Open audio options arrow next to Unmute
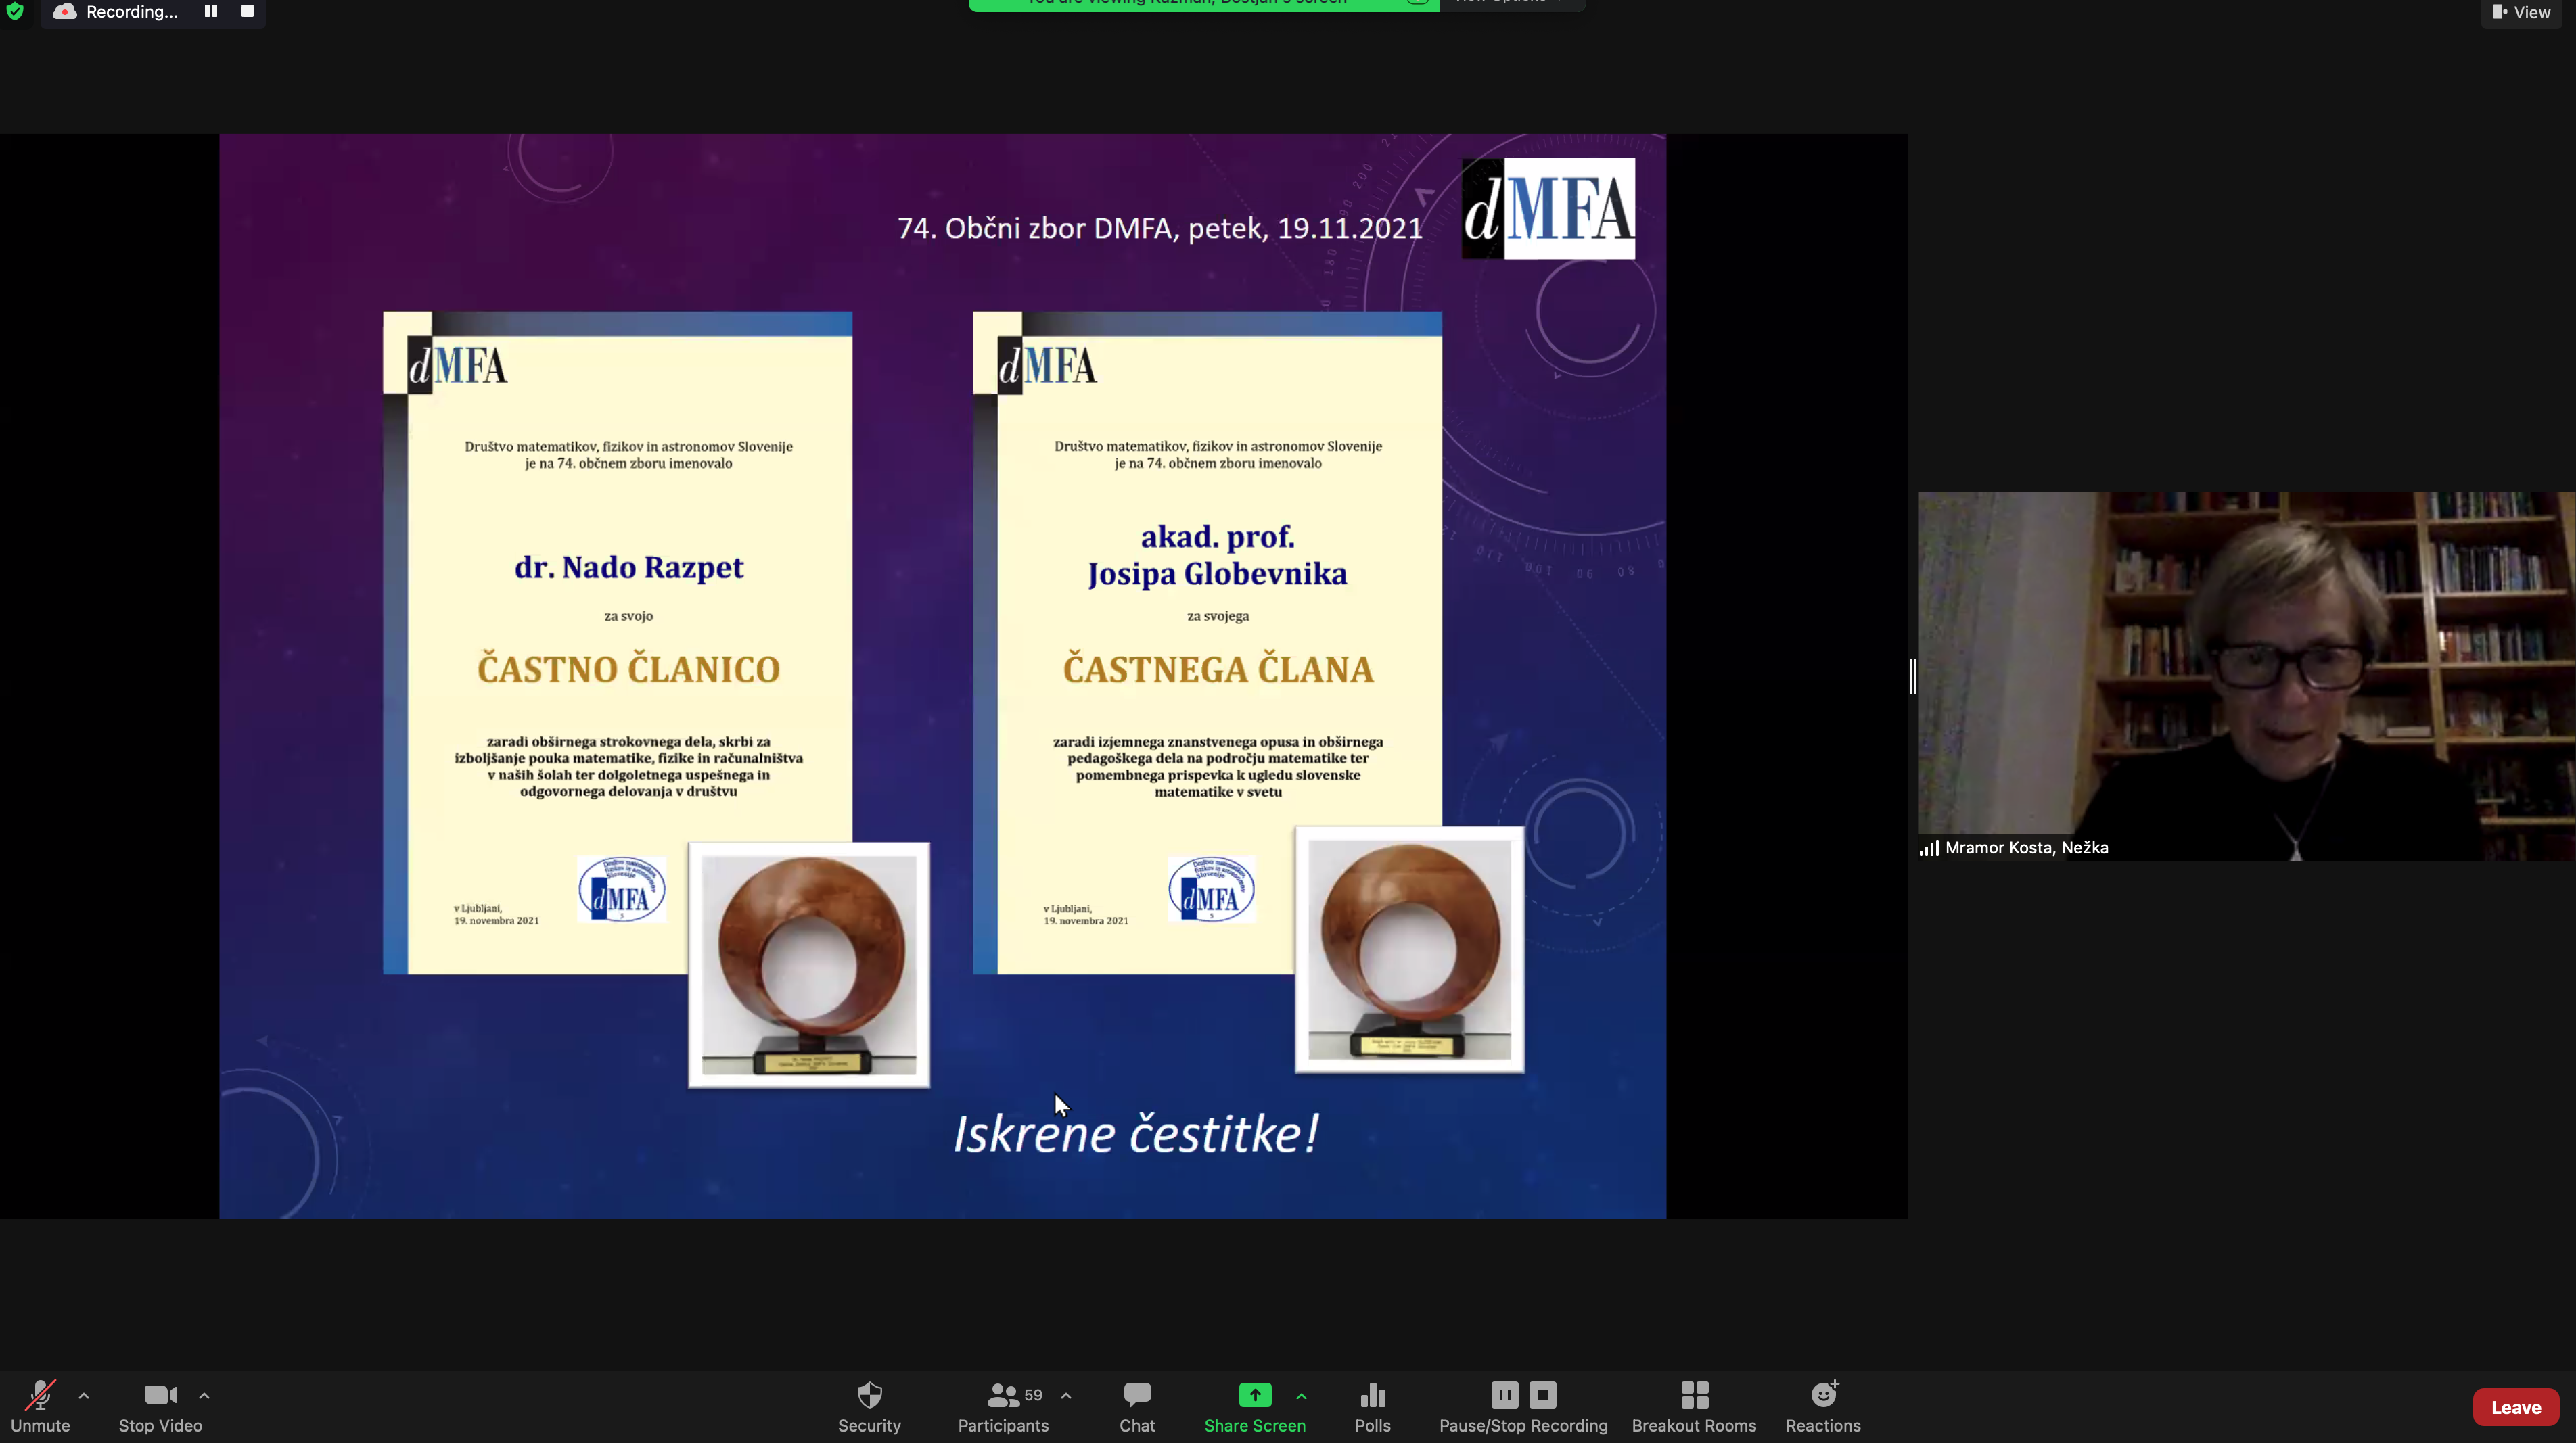The width and height of the screenshot is (2576, 1443). (x=84, y=1396)
